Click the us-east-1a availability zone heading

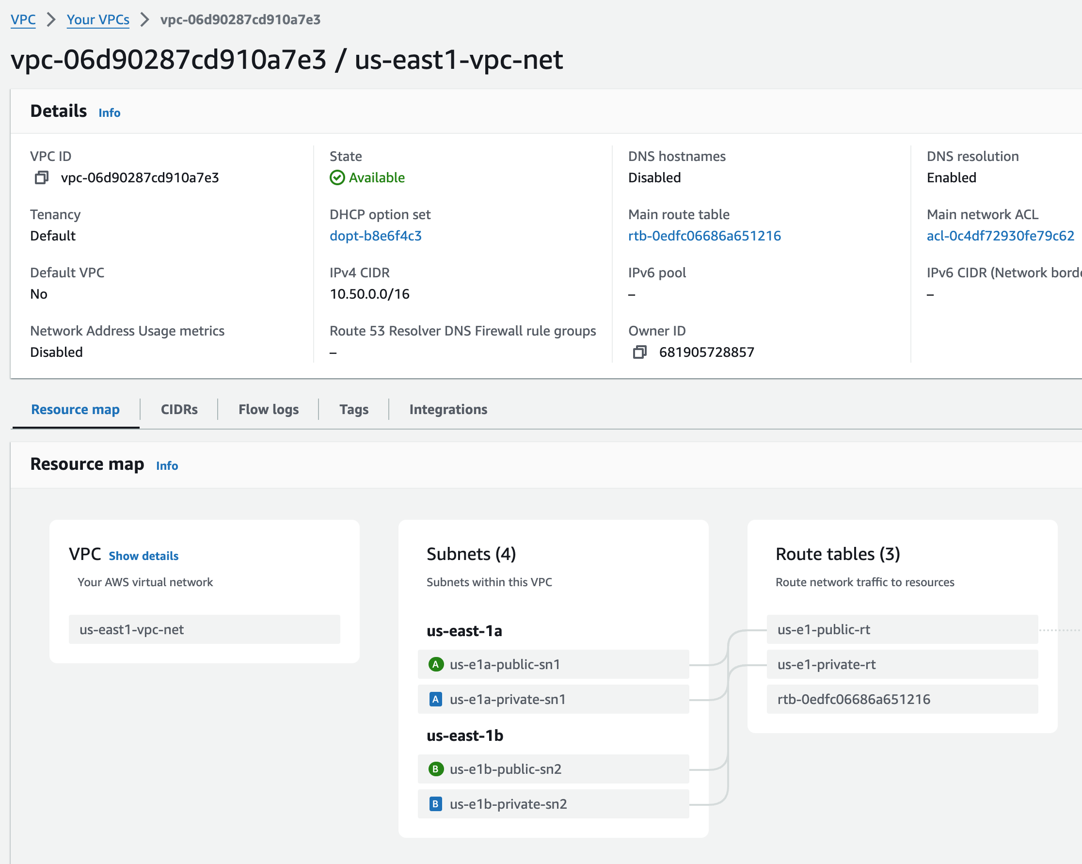464,631
